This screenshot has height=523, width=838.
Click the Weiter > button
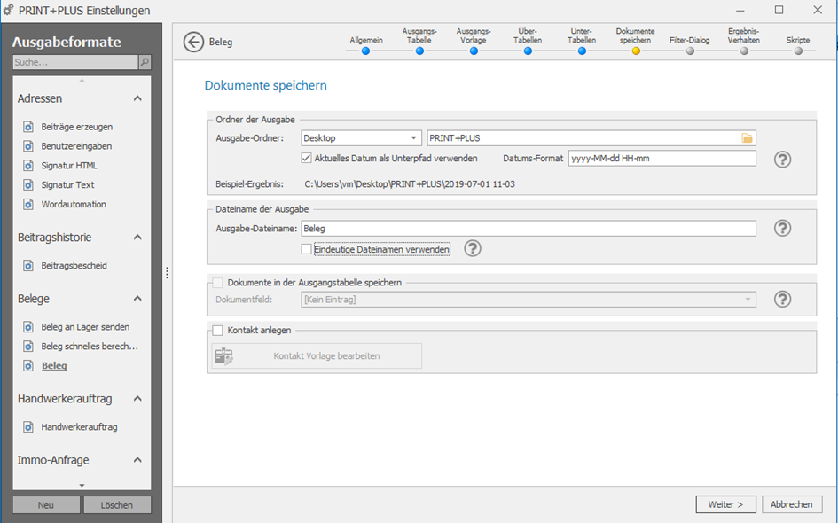point(725,504)
